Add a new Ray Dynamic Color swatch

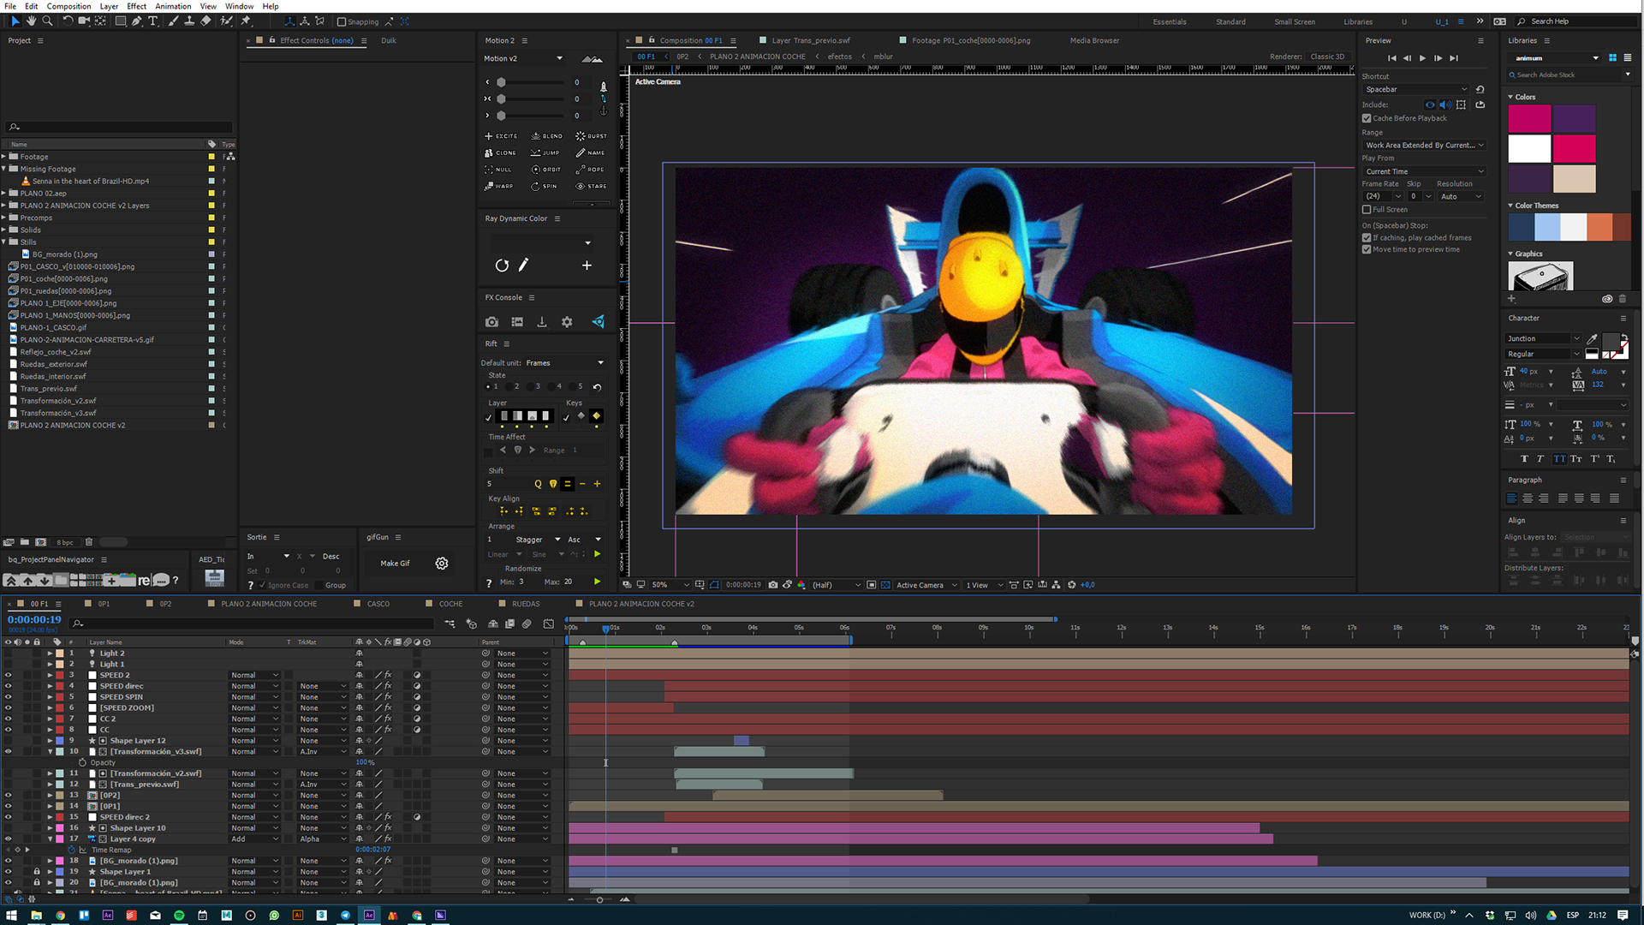point(587,266)
